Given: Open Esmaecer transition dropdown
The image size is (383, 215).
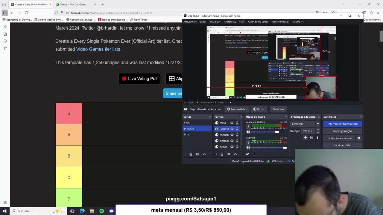Looking at the screenshot, I should (305, 124).
